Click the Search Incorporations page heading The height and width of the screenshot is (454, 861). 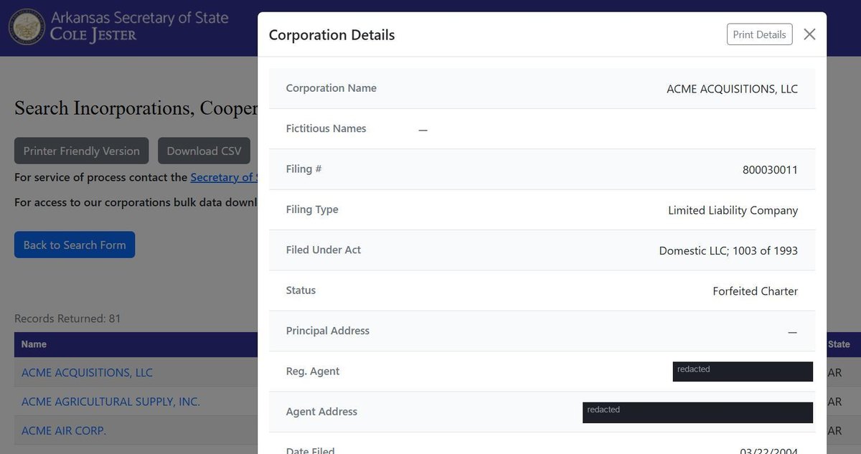[x=136, y=108]
